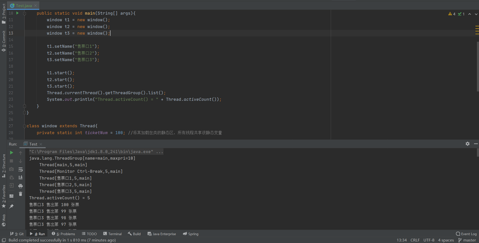Viewport: 479px width, 243px height.
Task: Go to previous highlighted error
Action: click(x=470, y=14)
